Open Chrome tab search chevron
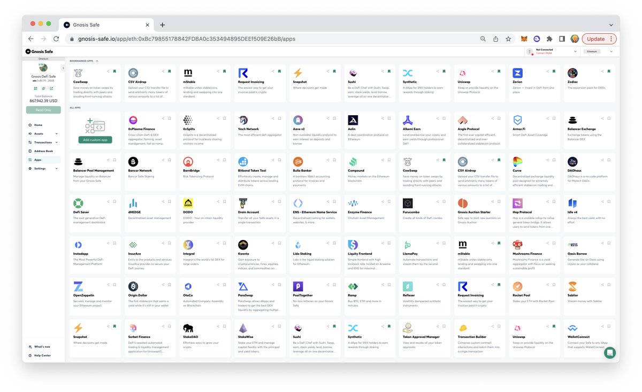 tap(611, 25)
